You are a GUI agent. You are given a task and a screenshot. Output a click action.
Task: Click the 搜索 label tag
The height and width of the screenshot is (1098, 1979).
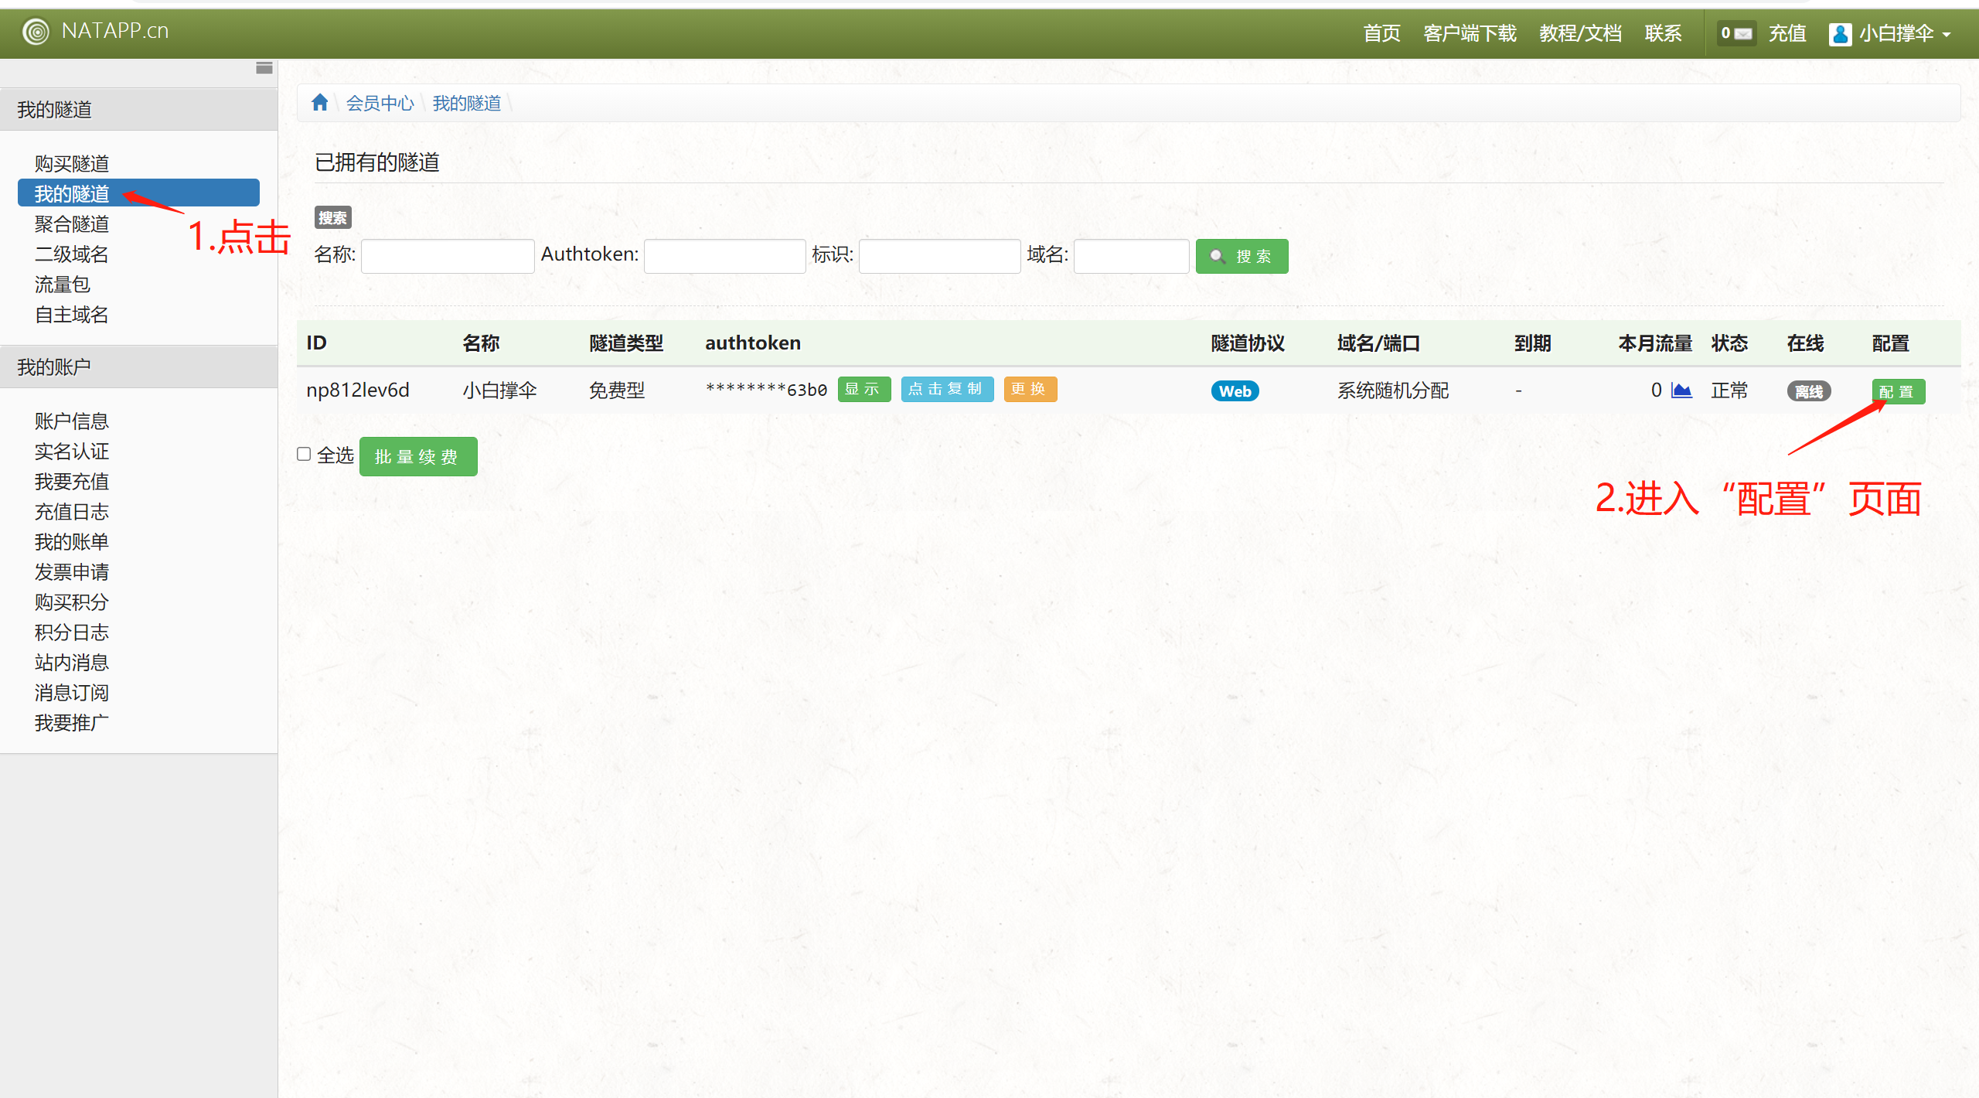(333, 218)
